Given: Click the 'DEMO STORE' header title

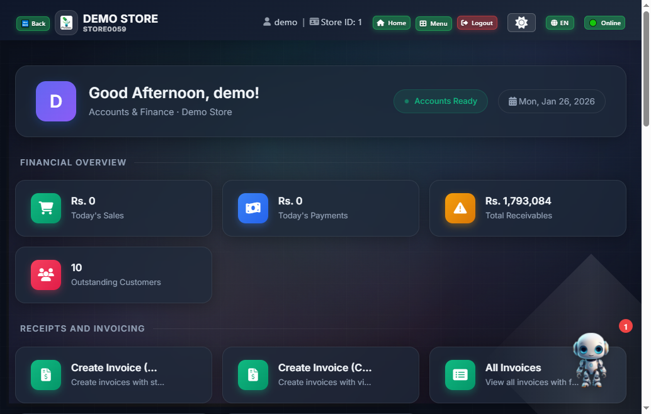Looking at the screenshot, I should [x=120, y=19].
